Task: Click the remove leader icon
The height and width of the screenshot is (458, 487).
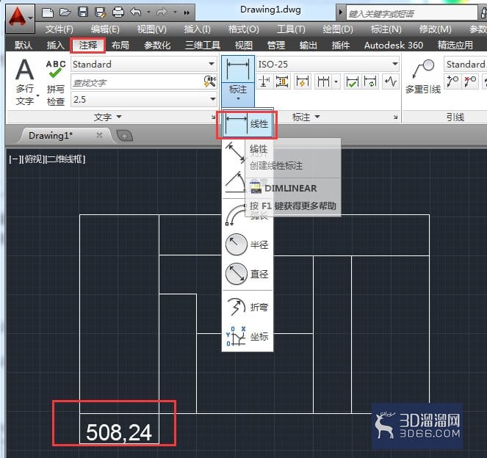Action: pos(470,82)
